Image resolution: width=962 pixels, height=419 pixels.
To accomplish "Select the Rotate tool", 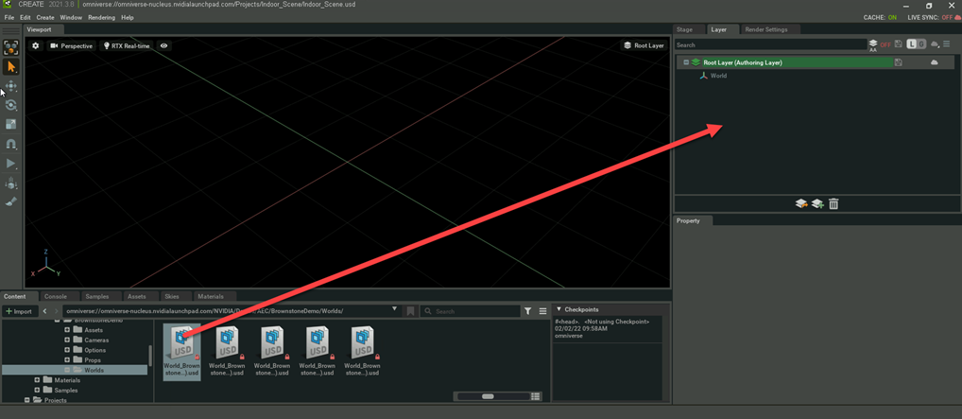I will 11,105.
